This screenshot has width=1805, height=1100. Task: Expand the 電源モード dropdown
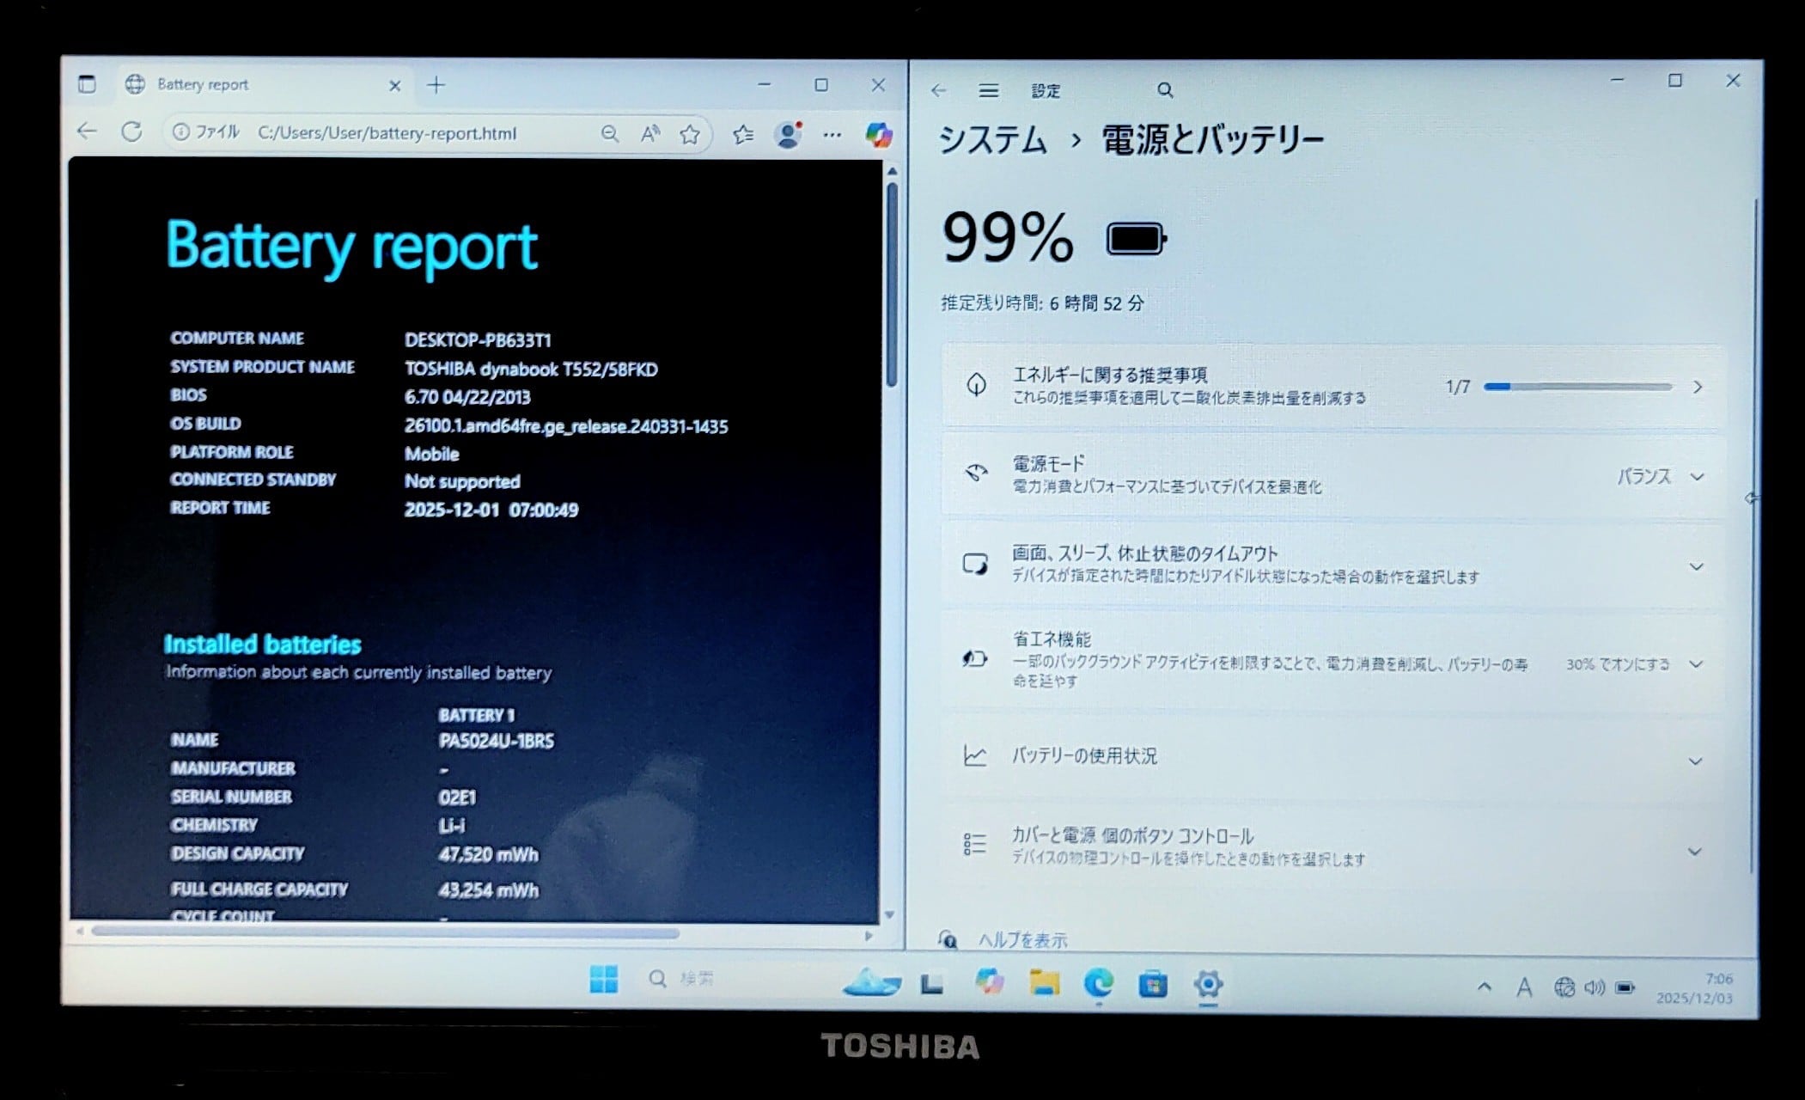pos(1658,476)
